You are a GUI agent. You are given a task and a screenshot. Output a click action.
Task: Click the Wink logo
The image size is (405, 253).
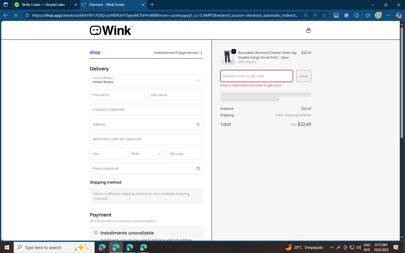[x=111, y=30]
